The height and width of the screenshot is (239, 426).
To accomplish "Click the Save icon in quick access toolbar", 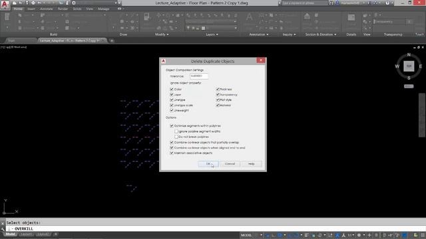I will [27, 3].
